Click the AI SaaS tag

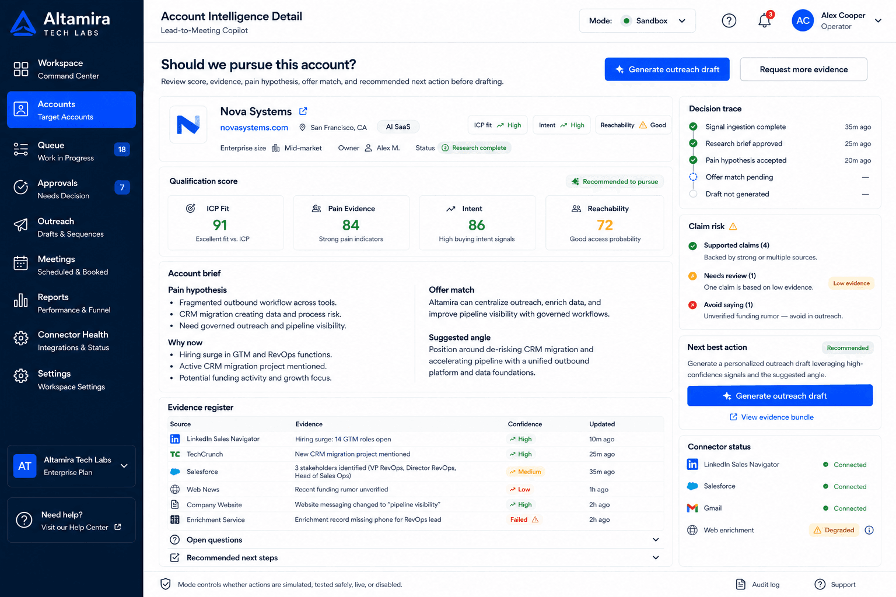coord(398,127)
